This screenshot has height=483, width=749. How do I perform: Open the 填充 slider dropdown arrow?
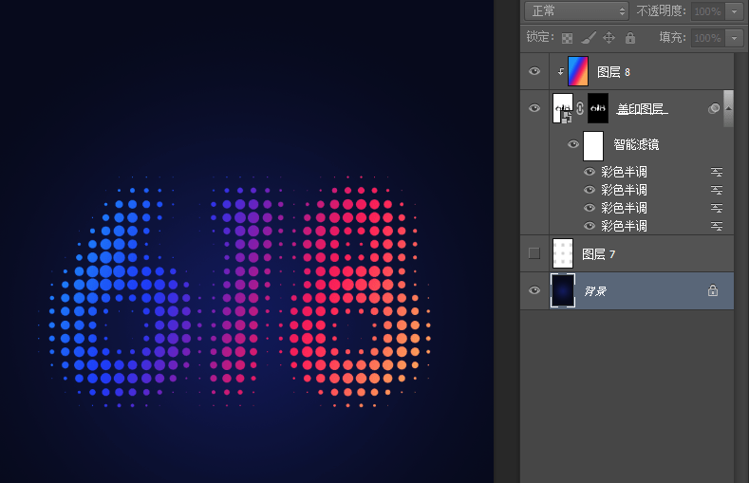click(x=734, y=38)
